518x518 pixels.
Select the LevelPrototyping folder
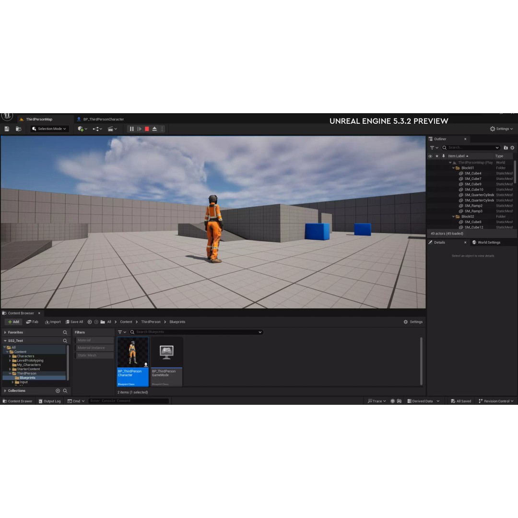[30, 360]
